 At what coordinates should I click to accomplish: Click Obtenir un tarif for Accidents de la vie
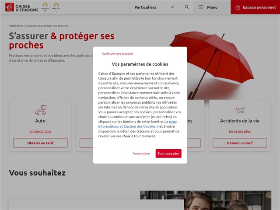[x=239, y=143]
